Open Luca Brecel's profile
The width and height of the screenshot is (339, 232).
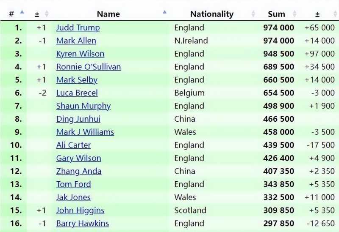tap(77, 93)
